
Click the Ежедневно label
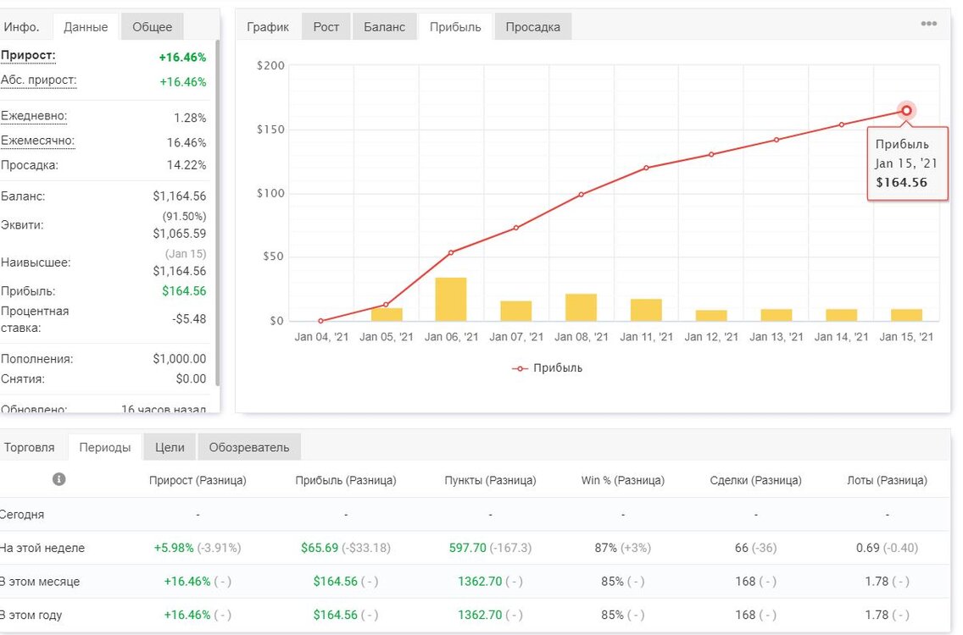(34, 116)
